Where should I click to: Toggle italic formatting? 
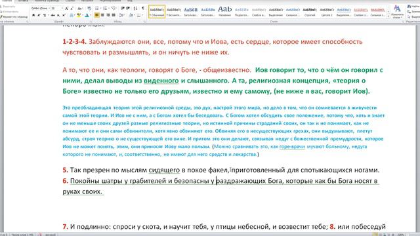coord(39,15)
